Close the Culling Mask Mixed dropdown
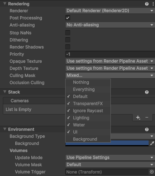This screenshot has width=155, height=176. point(110,75)
